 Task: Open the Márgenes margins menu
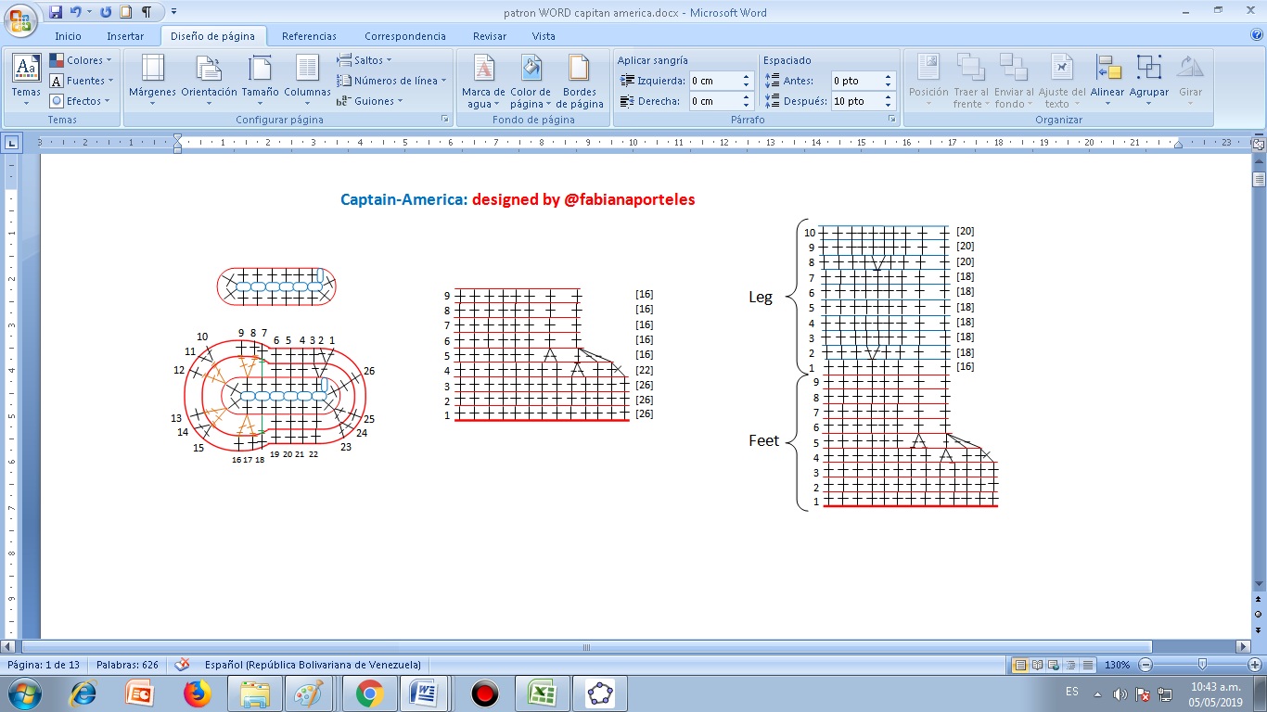coord(152,80)
